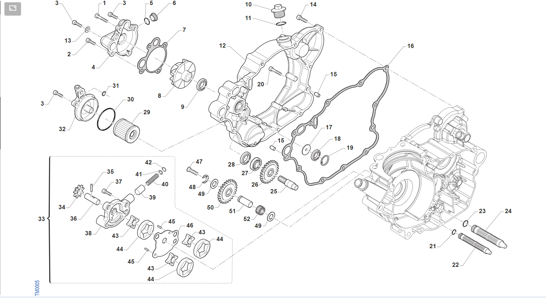Click callout number 23 label
Screen dimensions: 546x298
click(482, 211)
